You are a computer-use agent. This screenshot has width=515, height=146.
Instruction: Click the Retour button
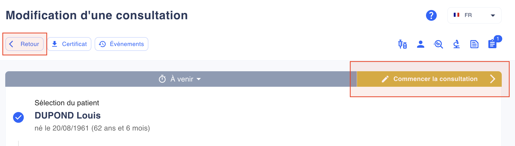point(24,44)
